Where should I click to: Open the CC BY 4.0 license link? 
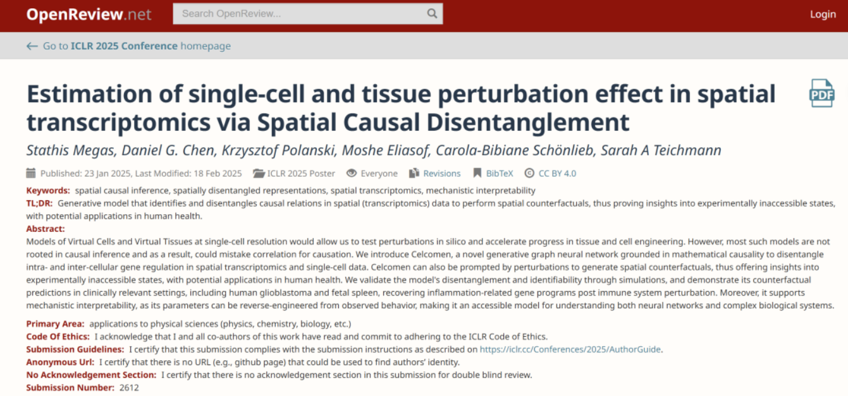(x=556, y=173)
